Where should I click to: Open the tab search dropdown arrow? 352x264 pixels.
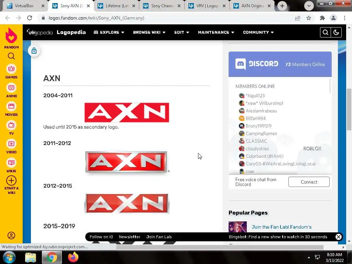coord(309,6)
